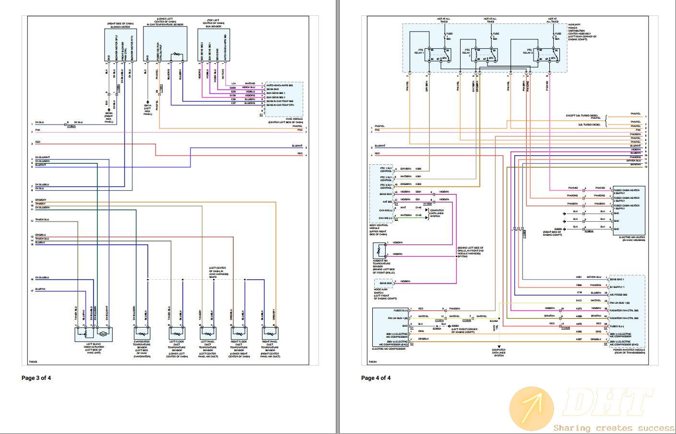Click the G906B ground label

558,228
